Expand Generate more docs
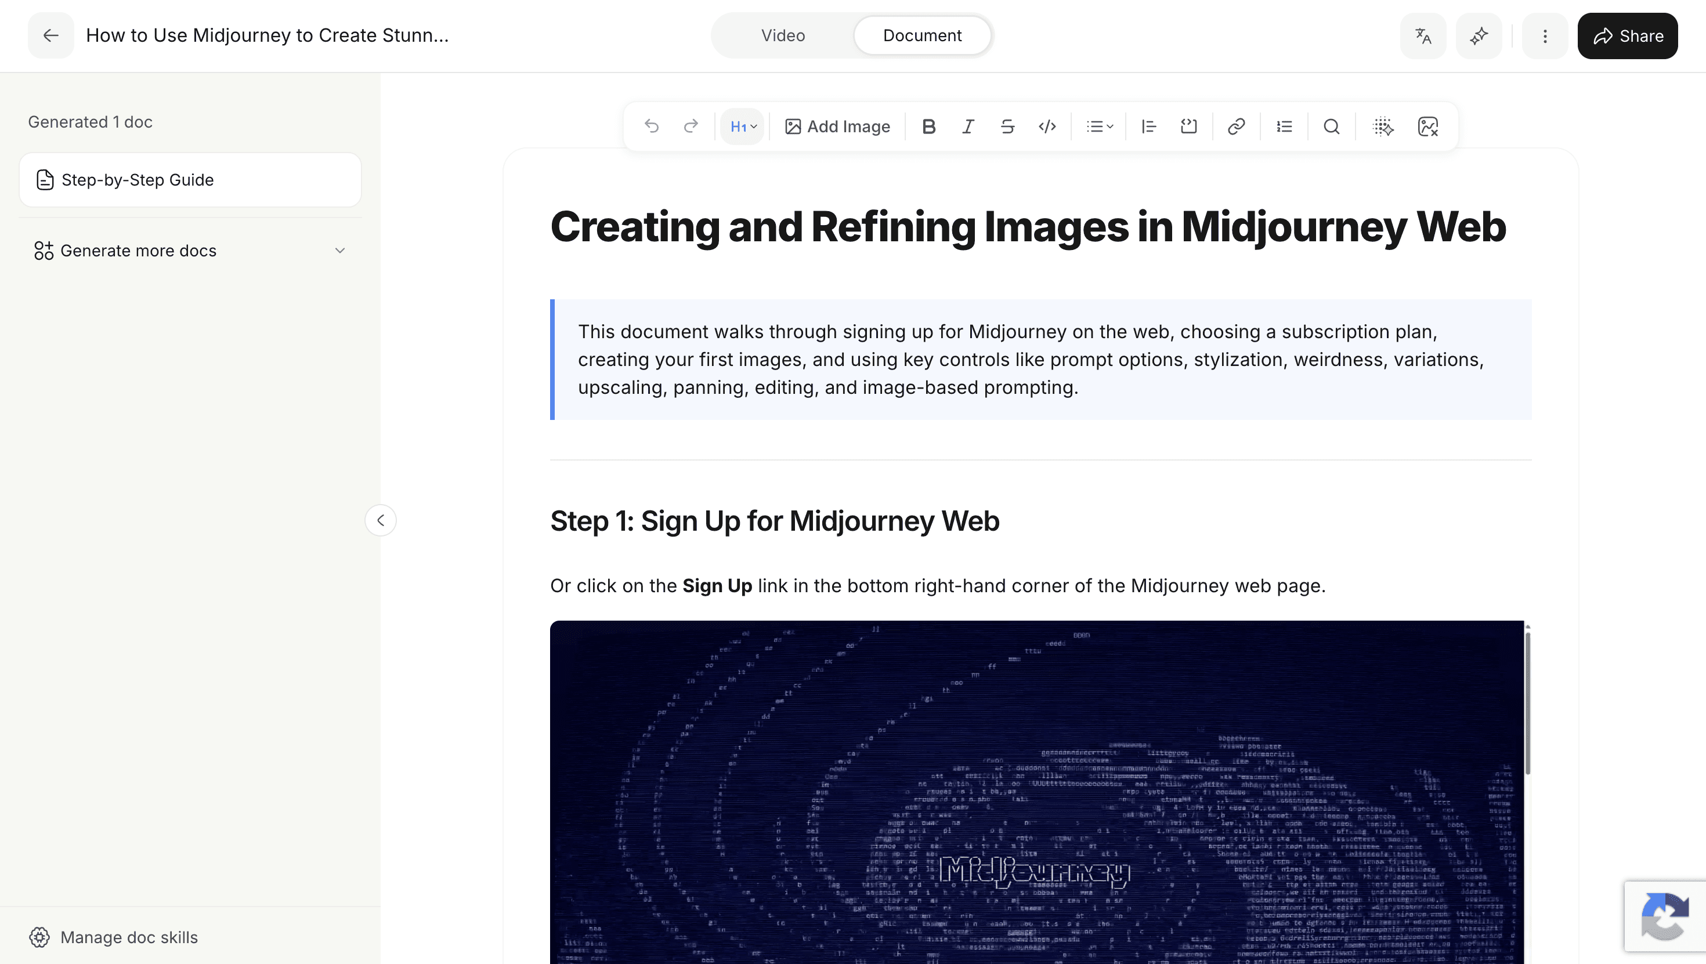1706x964 pixels. (190, 251)
